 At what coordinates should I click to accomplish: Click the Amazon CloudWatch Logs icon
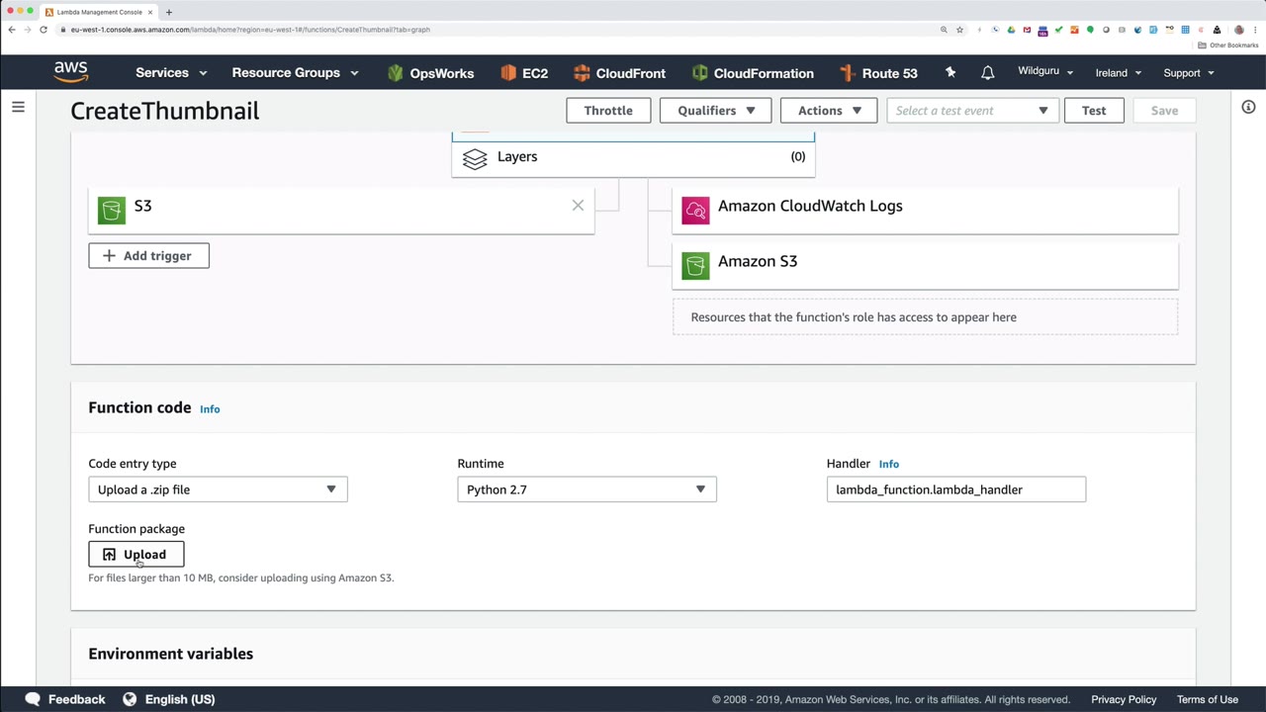coord(695,210)
